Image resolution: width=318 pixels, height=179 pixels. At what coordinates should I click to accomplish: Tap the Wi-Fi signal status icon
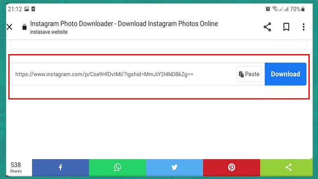click(x=275, y=9)
